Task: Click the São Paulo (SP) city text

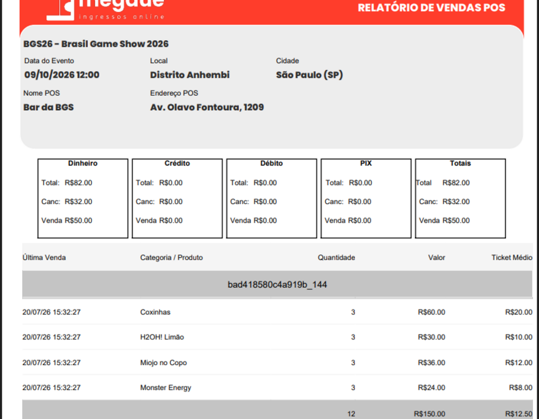Action: pos(310,75)
